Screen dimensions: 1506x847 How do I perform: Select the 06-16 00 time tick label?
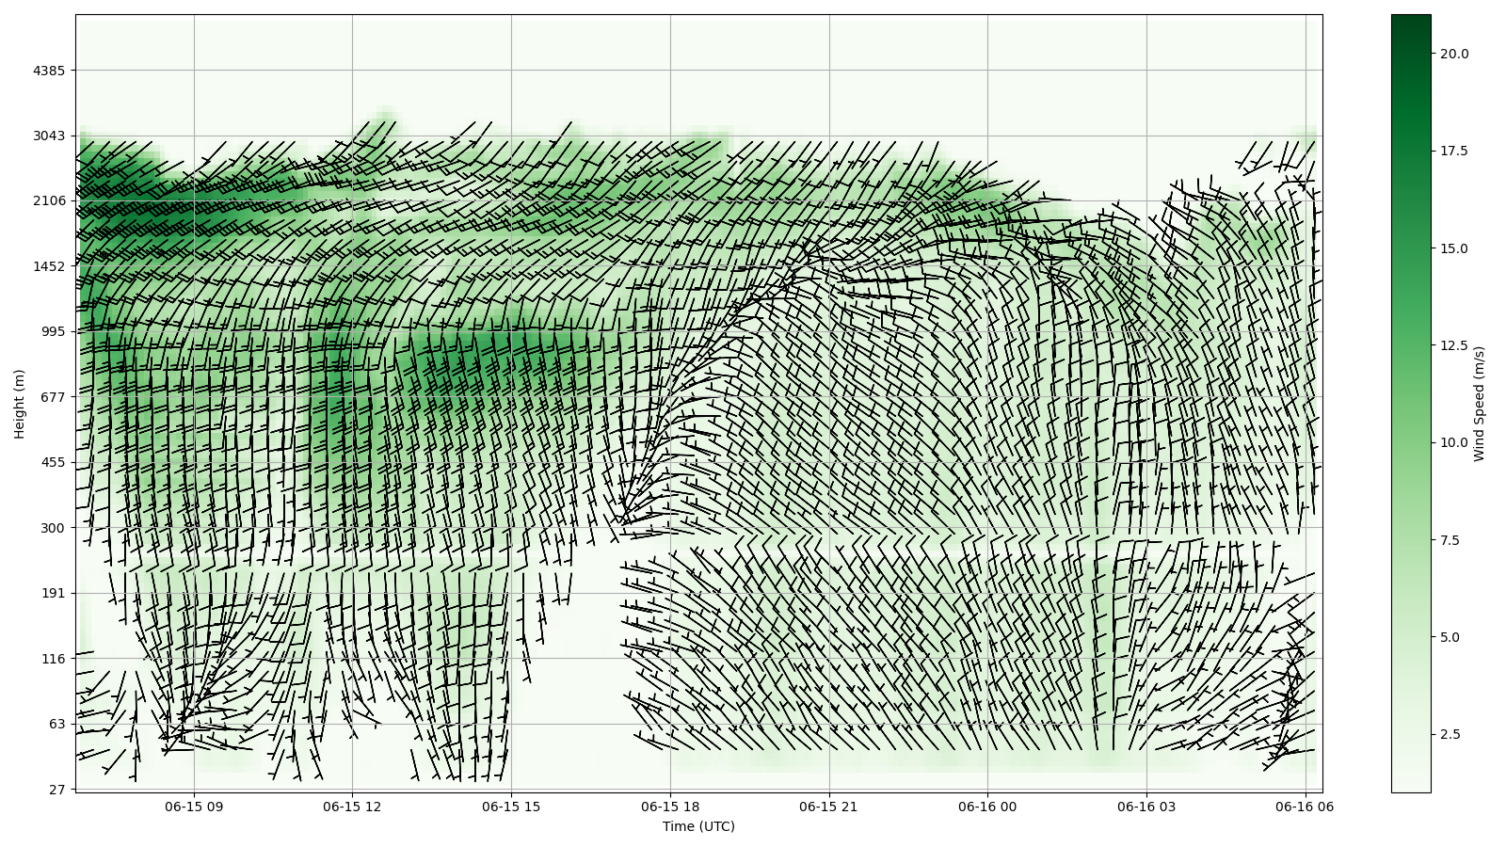(987, 807)
